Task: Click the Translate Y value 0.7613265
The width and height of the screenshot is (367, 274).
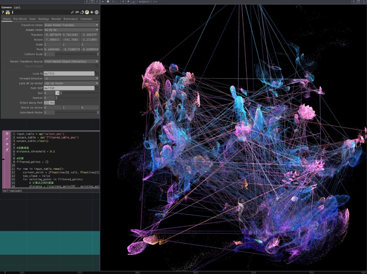Action: (71, 35)
